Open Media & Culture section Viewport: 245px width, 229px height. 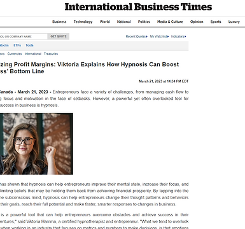pos(170,22)
